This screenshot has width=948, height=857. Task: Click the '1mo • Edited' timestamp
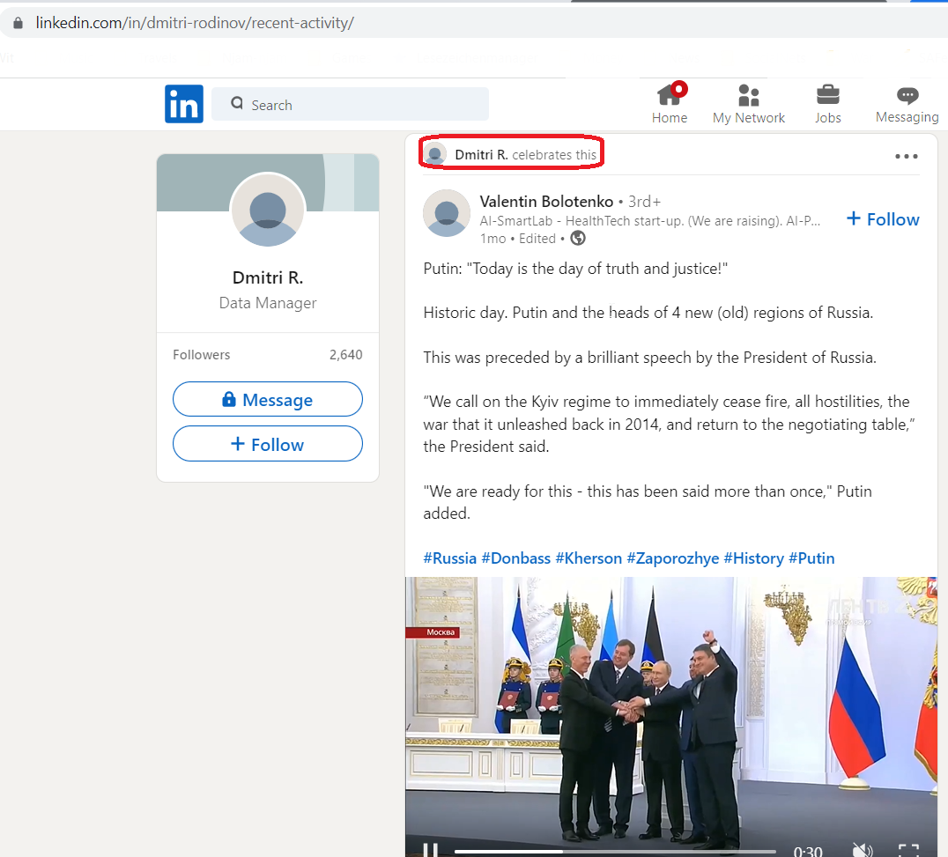click(517, 239)
